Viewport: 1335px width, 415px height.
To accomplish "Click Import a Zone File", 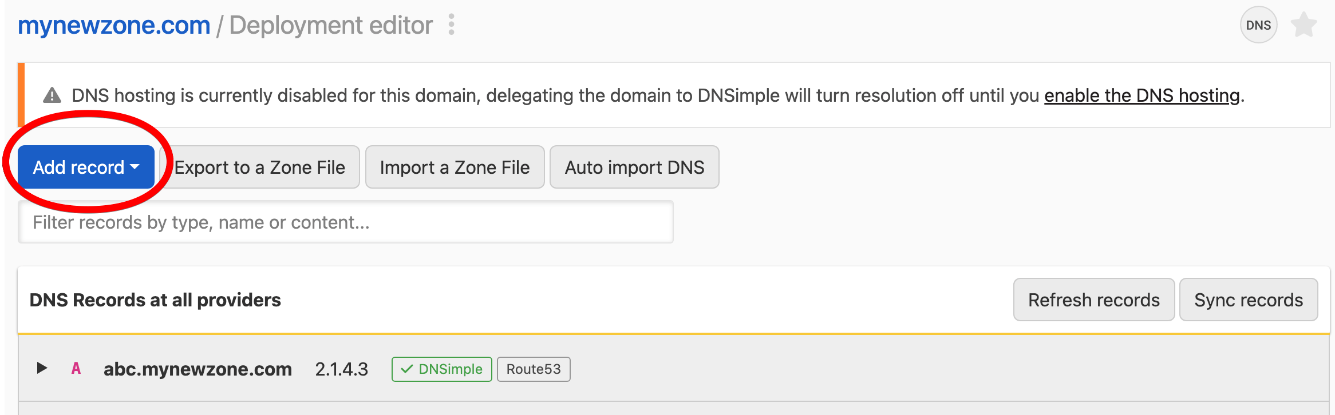I will 455,167.
